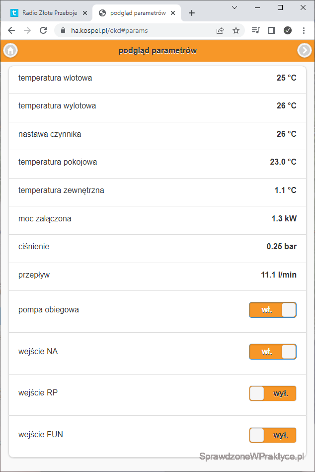315x472 pixels.
Task: Bookmark this page with star icon
Action: tap(236, 30)
